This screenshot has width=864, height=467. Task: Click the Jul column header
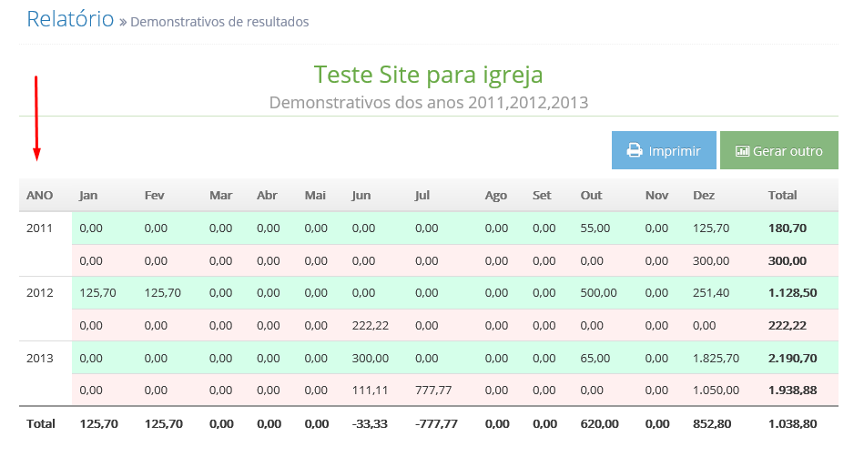[422, 196]
